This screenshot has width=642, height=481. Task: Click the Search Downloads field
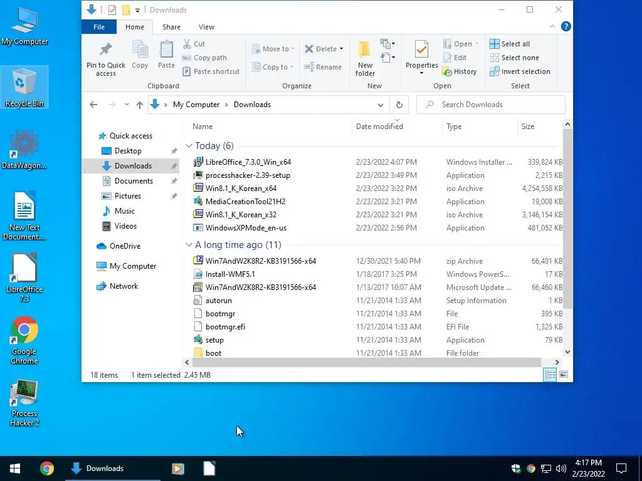[x=490, y=105]
